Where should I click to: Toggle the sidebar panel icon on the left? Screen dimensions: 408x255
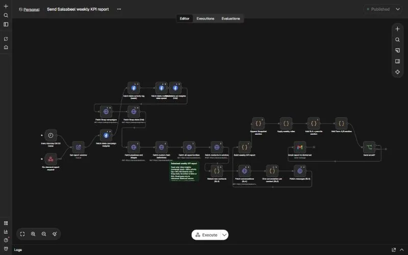6,24
